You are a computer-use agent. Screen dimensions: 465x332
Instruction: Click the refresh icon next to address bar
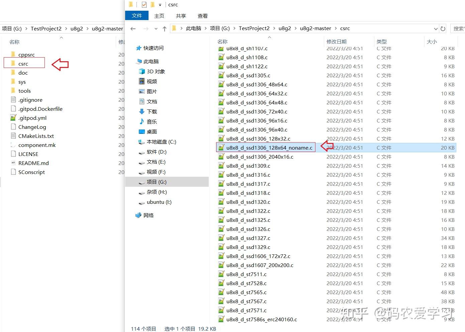tap(443, 28)
